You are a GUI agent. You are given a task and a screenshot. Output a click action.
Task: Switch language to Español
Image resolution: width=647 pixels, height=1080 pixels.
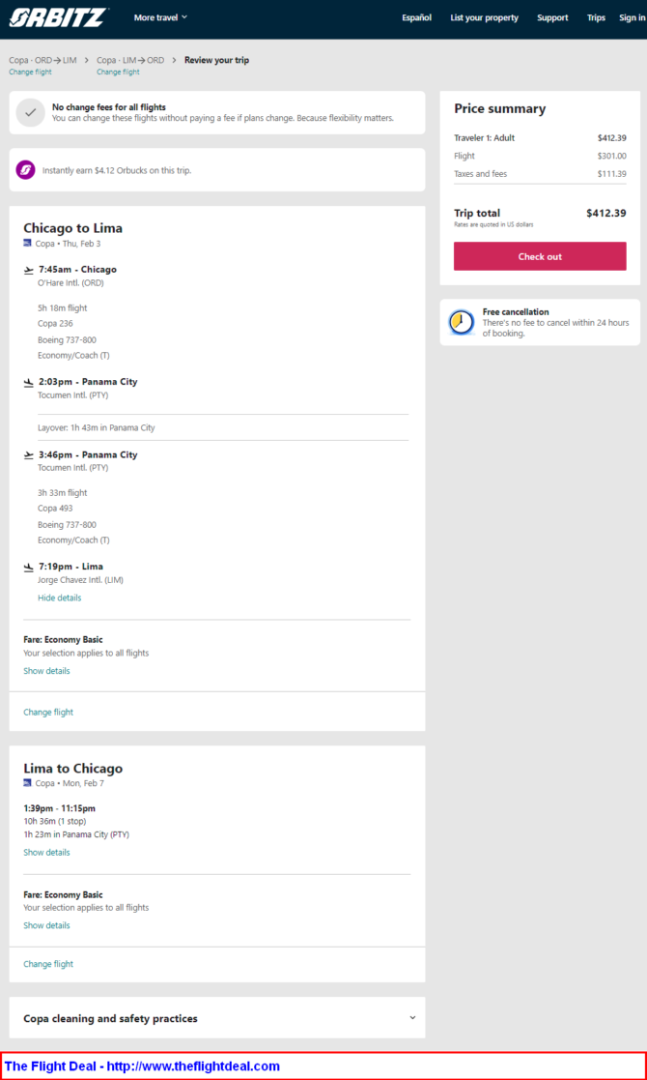[x=416, y=18]
